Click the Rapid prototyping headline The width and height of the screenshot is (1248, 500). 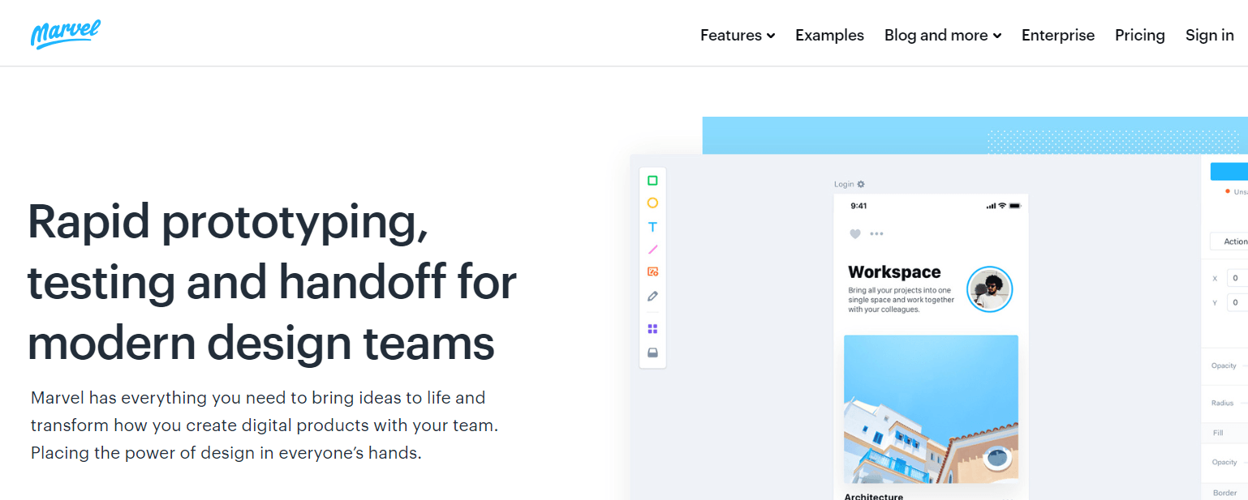[x=272, y=281]
